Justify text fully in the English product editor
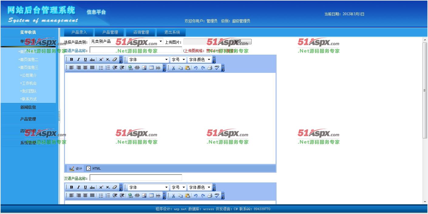428x214 pixels. [92, 68]
